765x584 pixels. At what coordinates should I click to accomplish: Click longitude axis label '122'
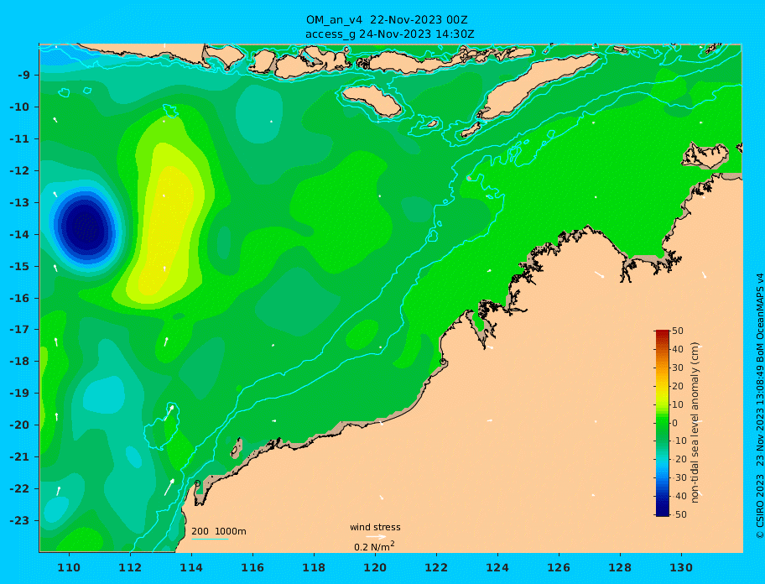point(436,568)
